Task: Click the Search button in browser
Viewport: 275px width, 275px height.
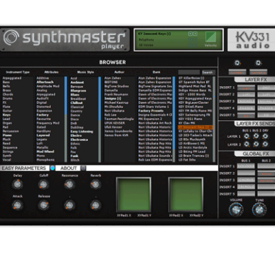Action: pos(208,72)
